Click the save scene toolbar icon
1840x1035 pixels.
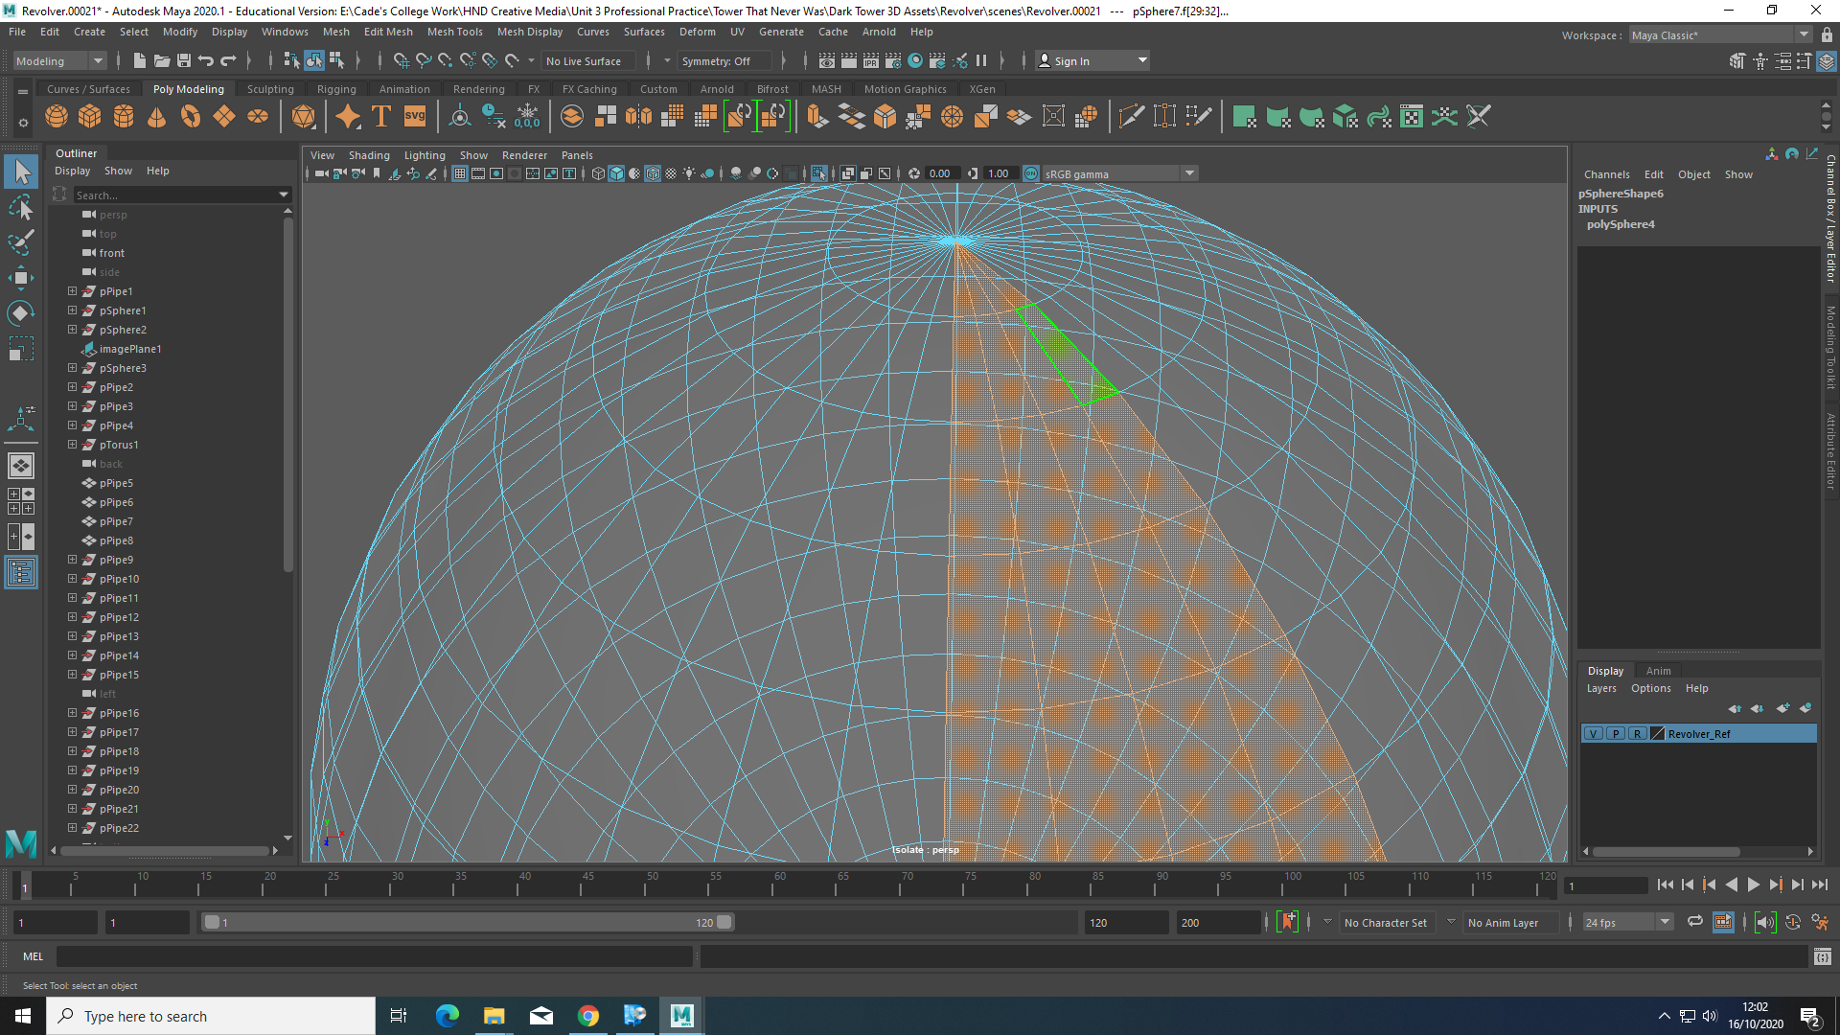click(183, 60)
